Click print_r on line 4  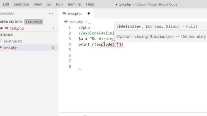[x=86, y=44]
